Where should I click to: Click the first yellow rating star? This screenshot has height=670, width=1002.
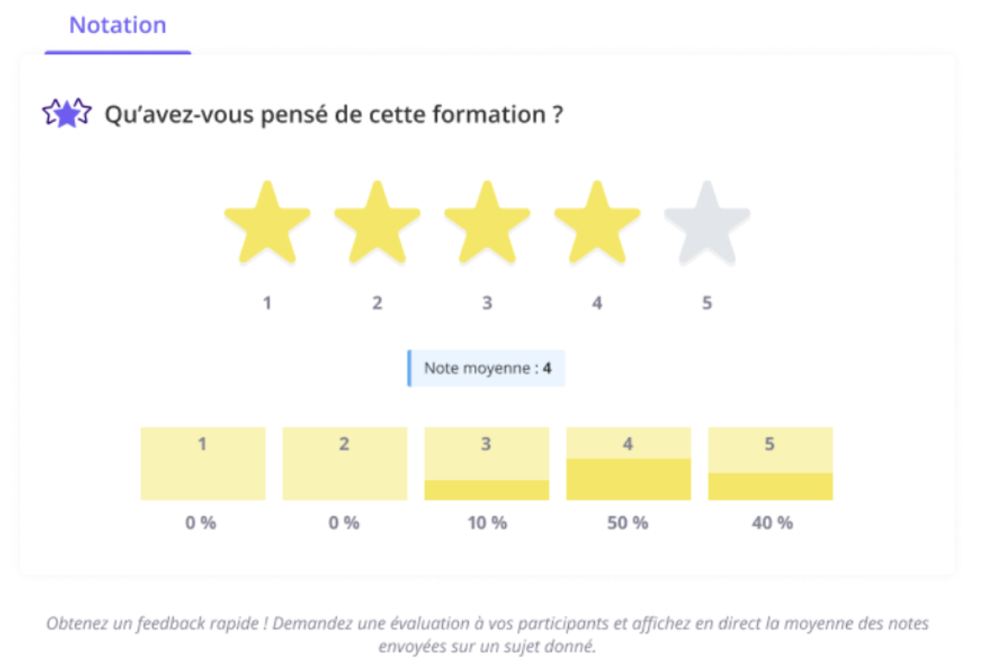pyautogui.click(x=267, y=224)
